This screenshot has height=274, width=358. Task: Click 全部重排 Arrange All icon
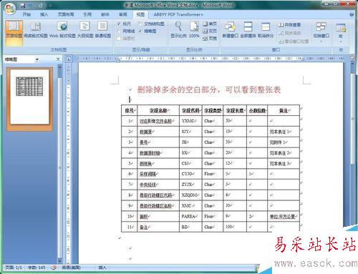[248, 30]
